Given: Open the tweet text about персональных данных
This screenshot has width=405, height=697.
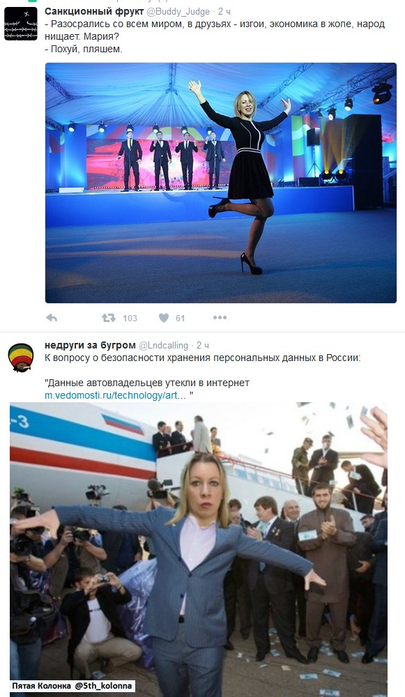Looking at the screenshot, I should pyautogui.click(x=203, y=358).
